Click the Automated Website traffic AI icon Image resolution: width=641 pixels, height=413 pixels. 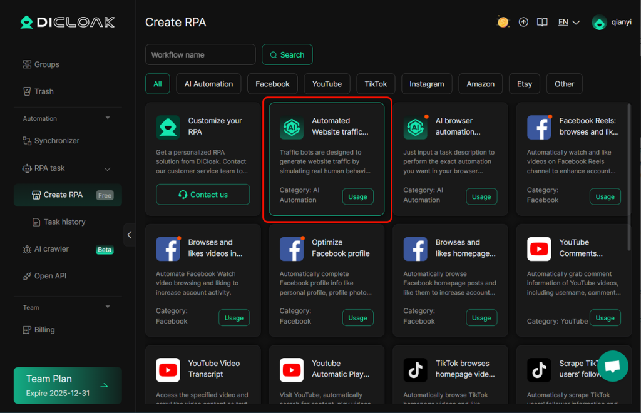point(292,127)
